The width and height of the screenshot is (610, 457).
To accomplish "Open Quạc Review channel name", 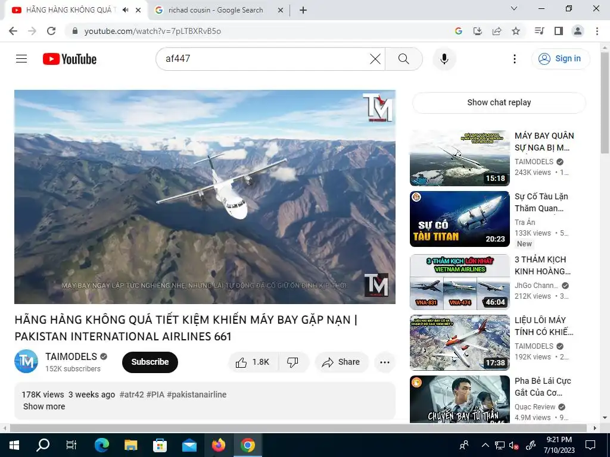I will [535, 407].
